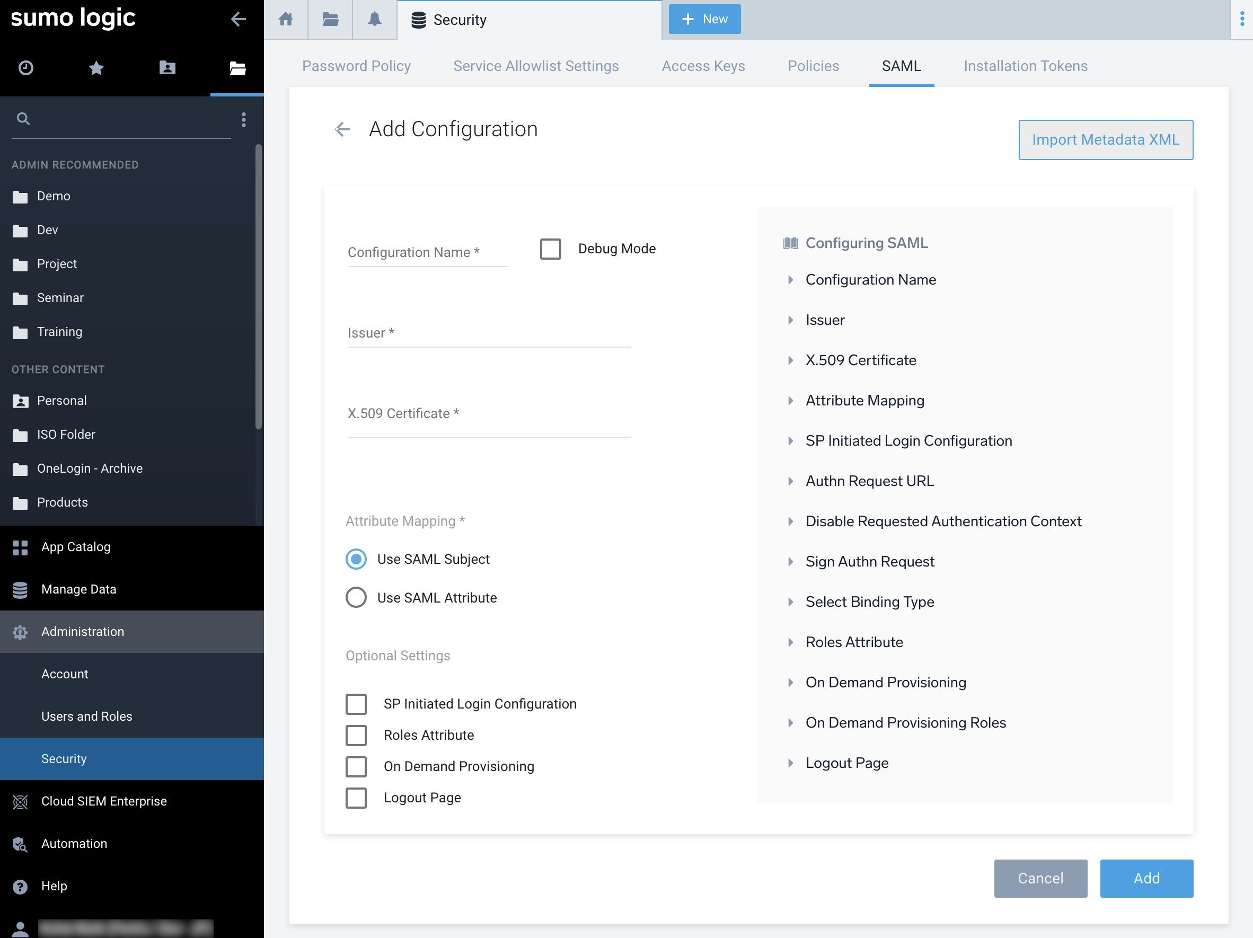Open the Personal folder icon tab in sidebar header
Image resolution: width=1253 pixels, height=938 pixels.
(167, 68)
